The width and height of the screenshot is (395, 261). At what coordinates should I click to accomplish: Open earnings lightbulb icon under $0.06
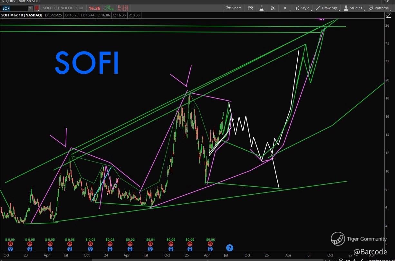(x=210, y=249)
